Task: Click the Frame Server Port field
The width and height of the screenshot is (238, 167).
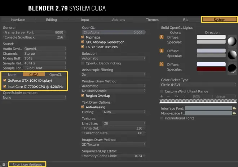Action: [x=34, y=32]
